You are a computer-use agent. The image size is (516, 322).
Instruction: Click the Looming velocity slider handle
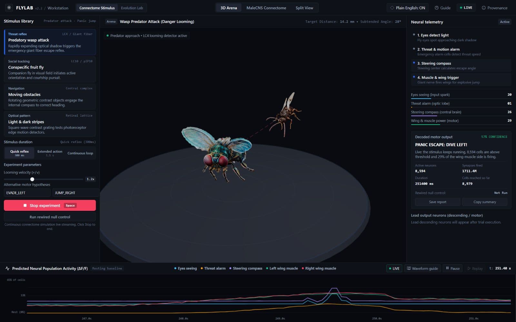click(32, 179)
